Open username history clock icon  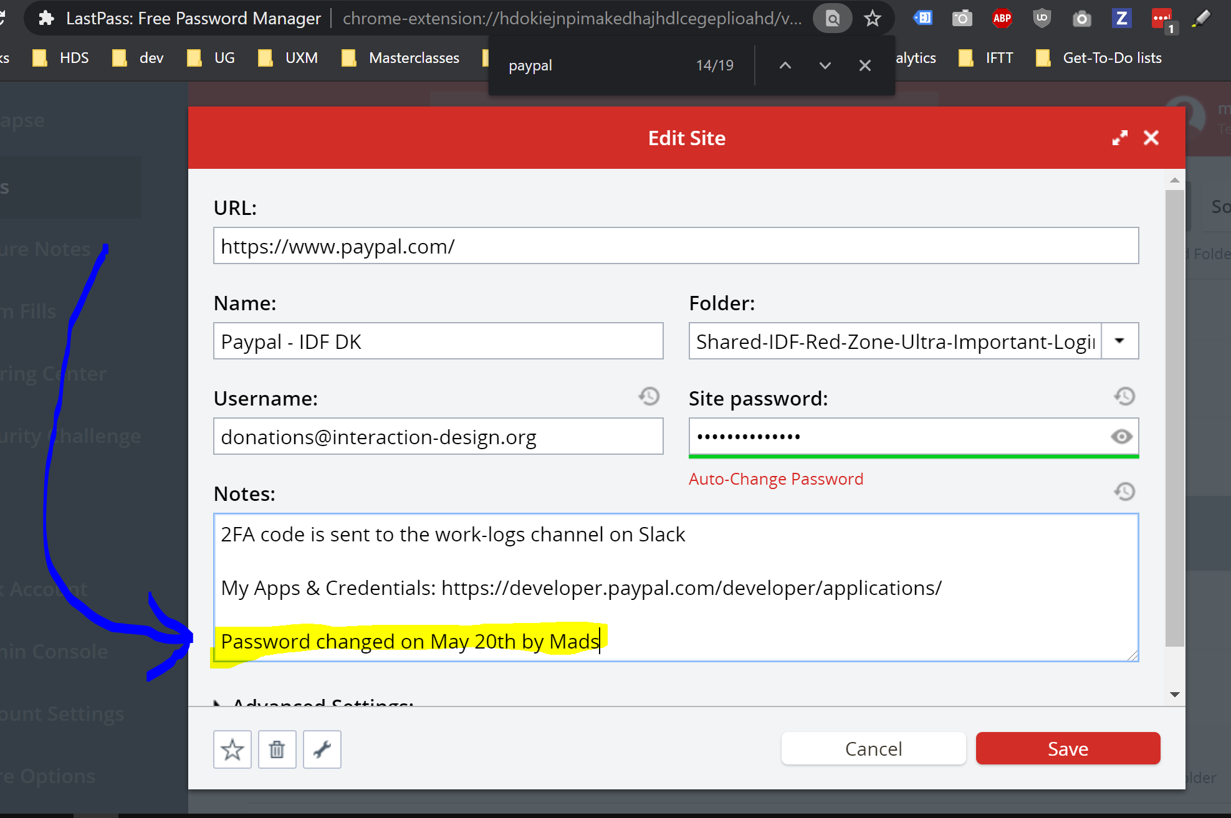click(649, 396)
